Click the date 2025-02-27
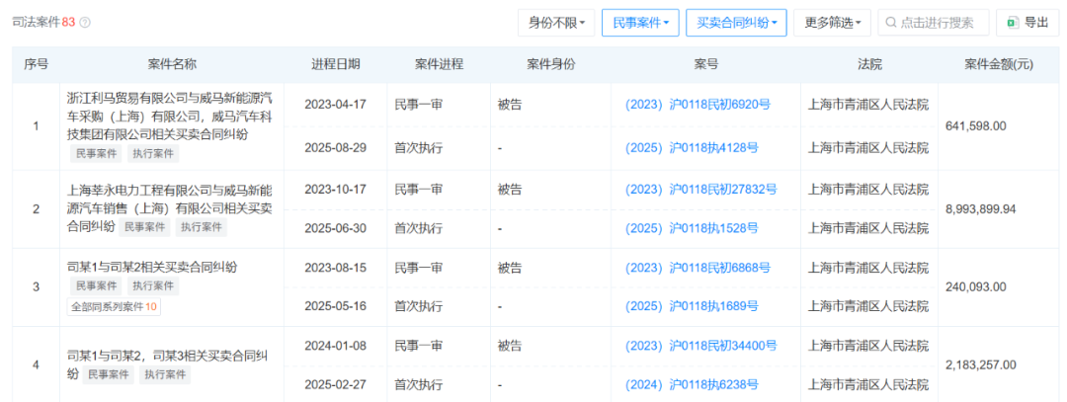Image resolution: width=1067 pixels, height=402 pixels. (x=336, y=385)
